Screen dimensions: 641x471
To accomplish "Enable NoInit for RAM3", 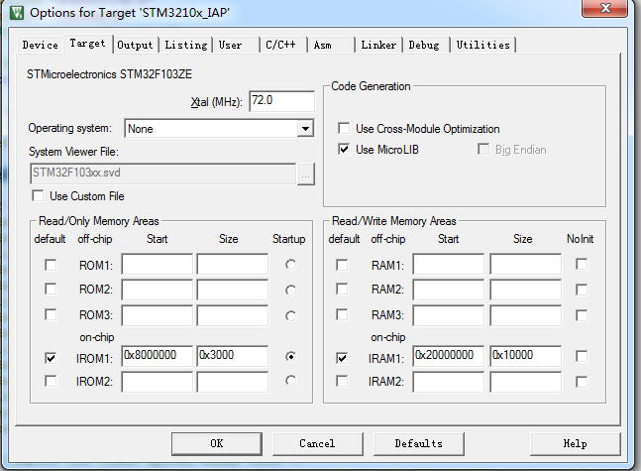I will (582, 315).
